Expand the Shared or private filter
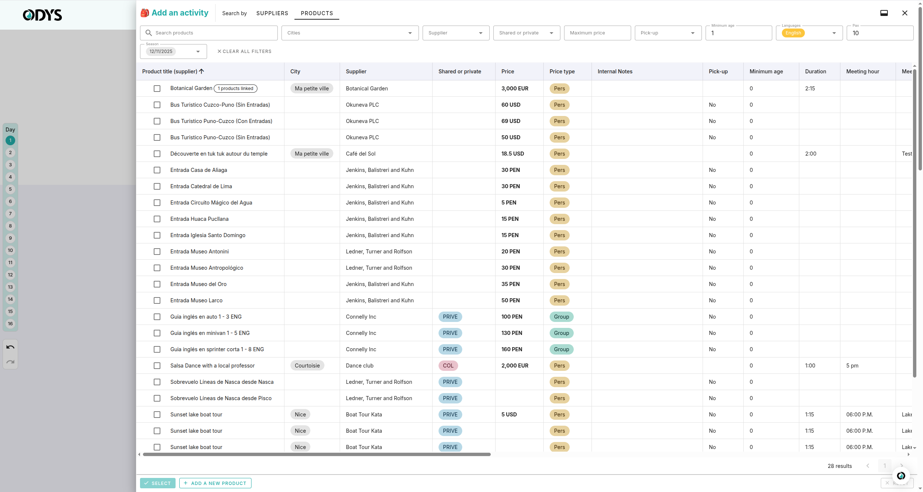This screenshot has width=923, height=492. coord(526,33)
